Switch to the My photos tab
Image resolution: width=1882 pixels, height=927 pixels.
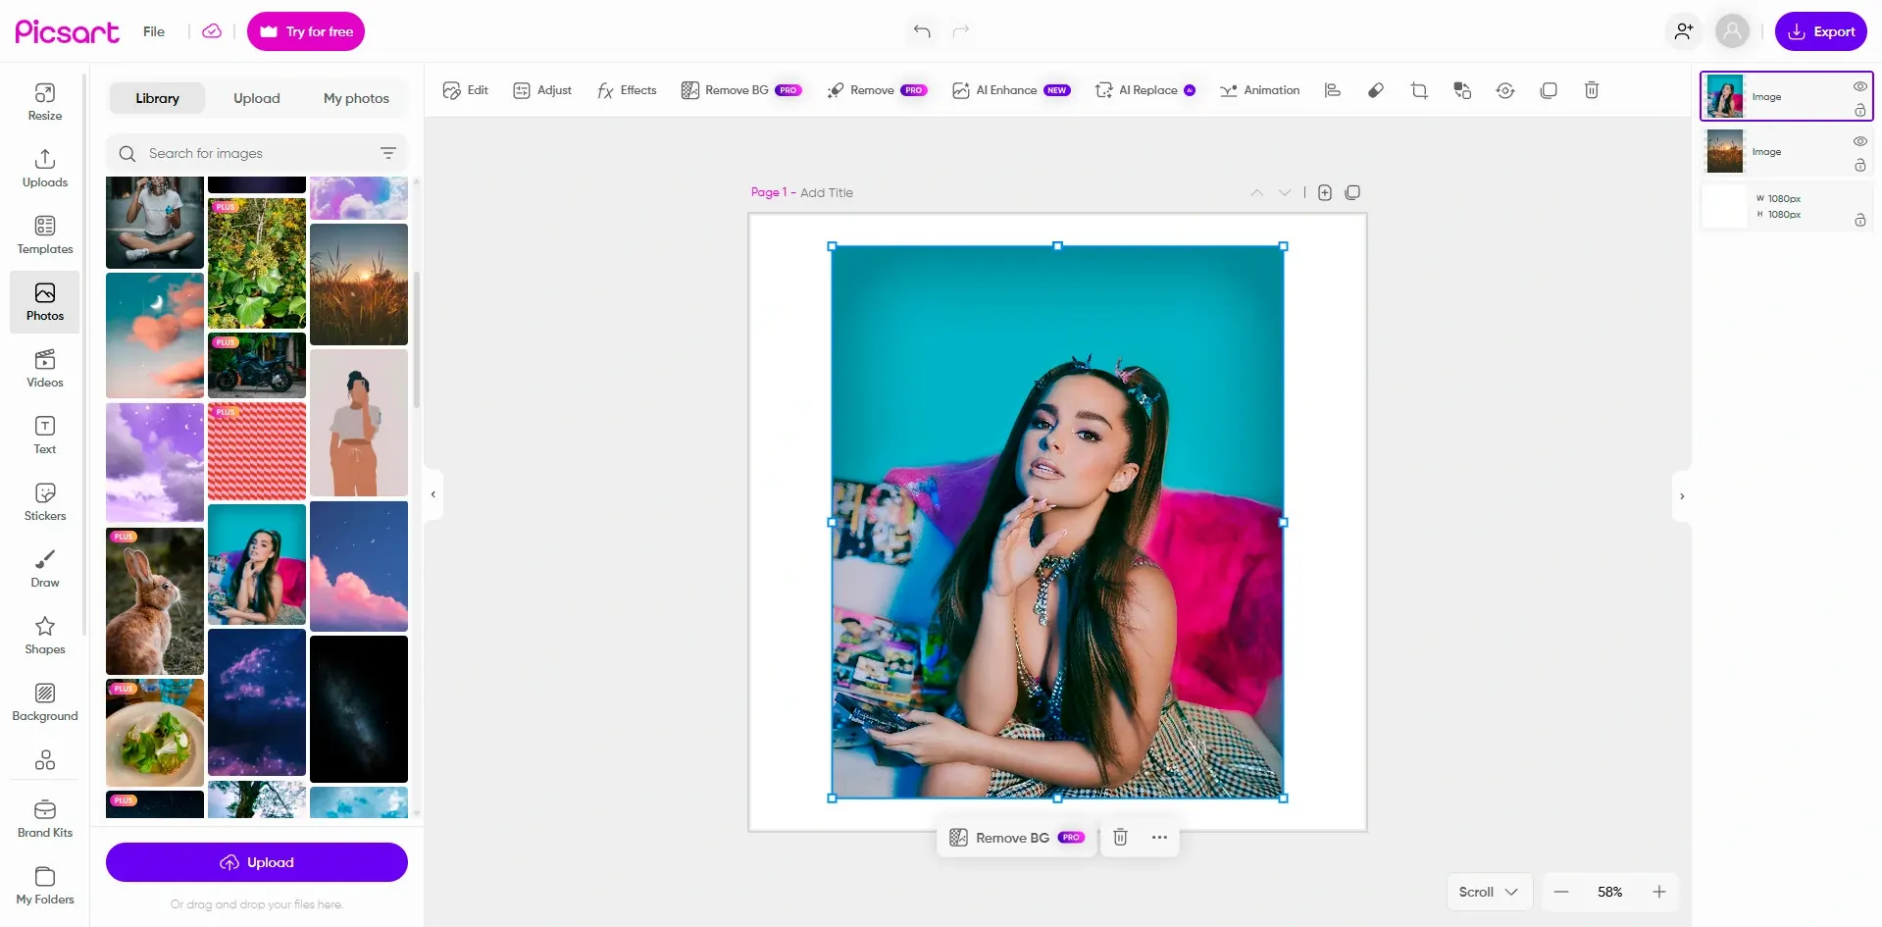pos(356,98)
